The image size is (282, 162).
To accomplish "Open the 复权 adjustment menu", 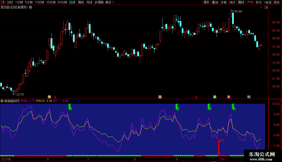I will pos(206,2).
